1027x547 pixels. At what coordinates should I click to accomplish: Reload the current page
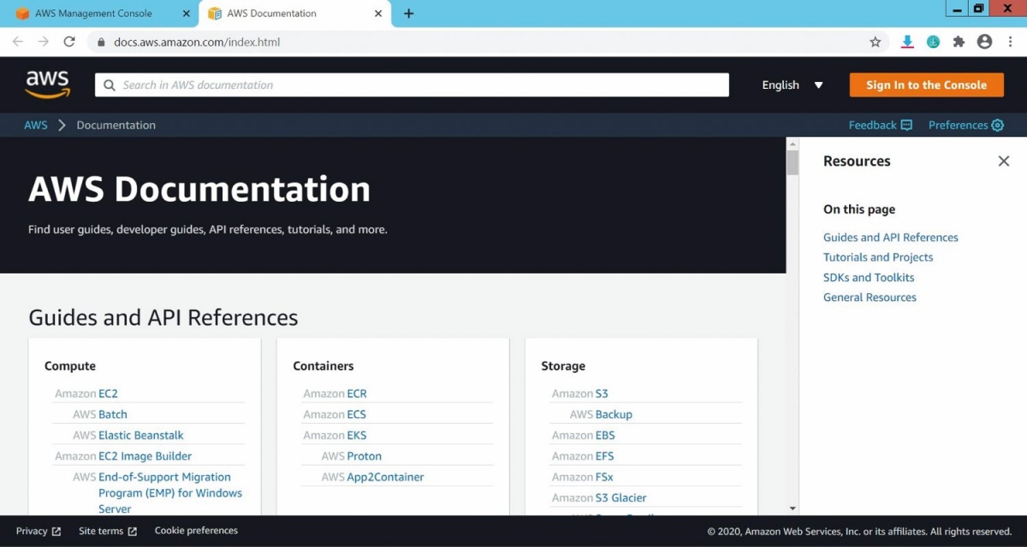pyautogui.click(x=69, y=42)
